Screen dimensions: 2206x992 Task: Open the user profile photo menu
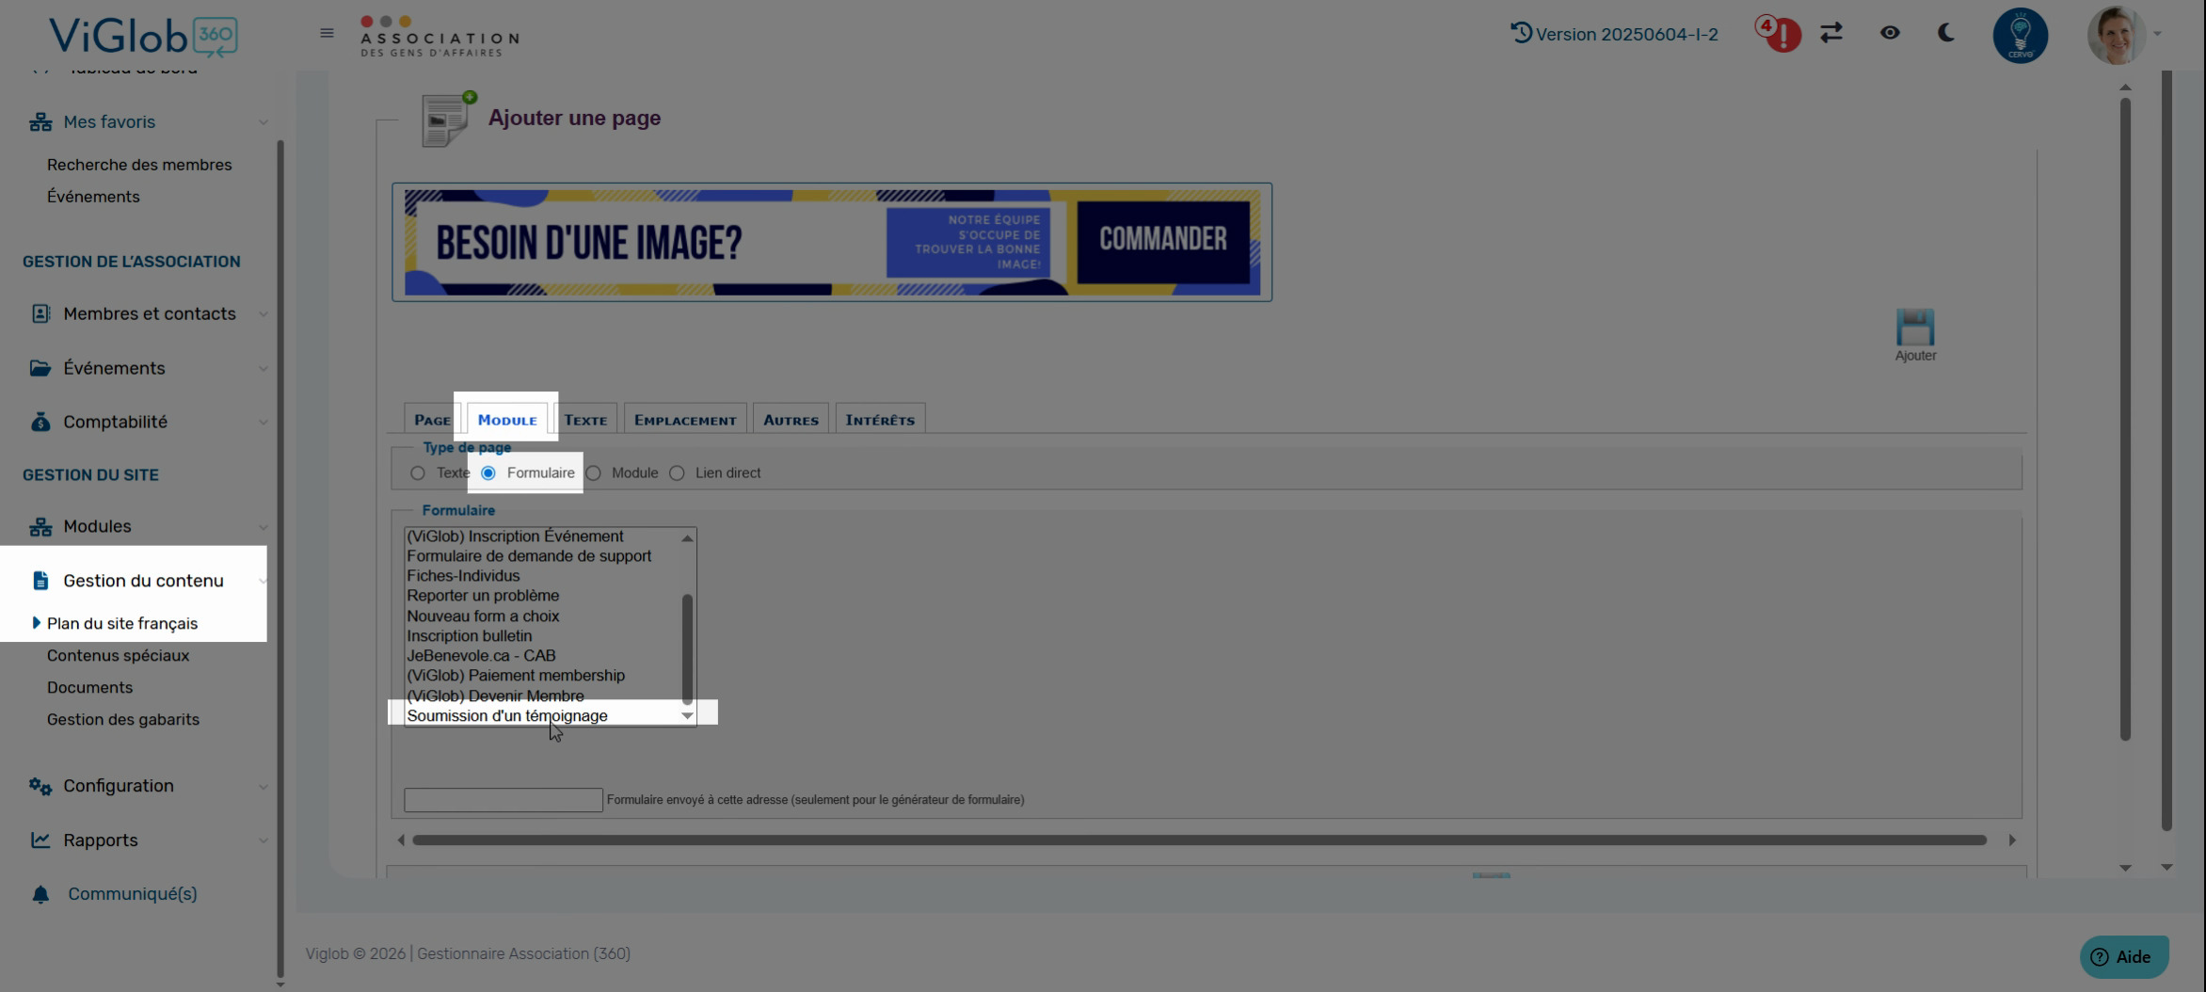pyautogui.click(x=2117, y=36)
